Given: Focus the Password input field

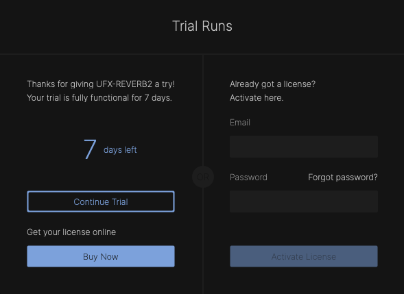Looking at the screenshot, I should tap(304, 201).
